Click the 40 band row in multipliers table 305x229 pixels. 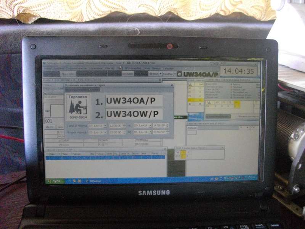pos(196,88)
